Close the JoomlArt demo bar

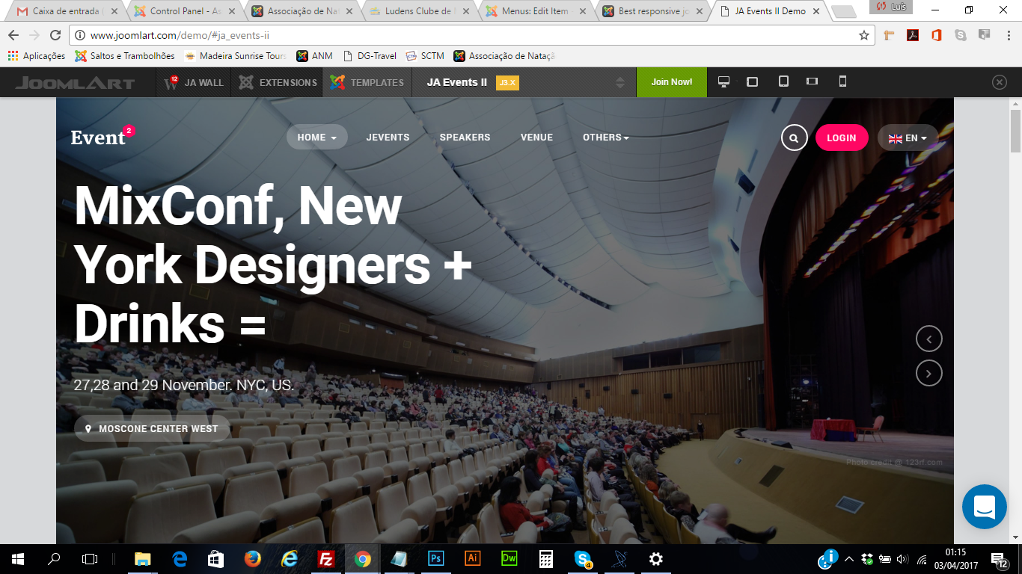pos(1000,82)
